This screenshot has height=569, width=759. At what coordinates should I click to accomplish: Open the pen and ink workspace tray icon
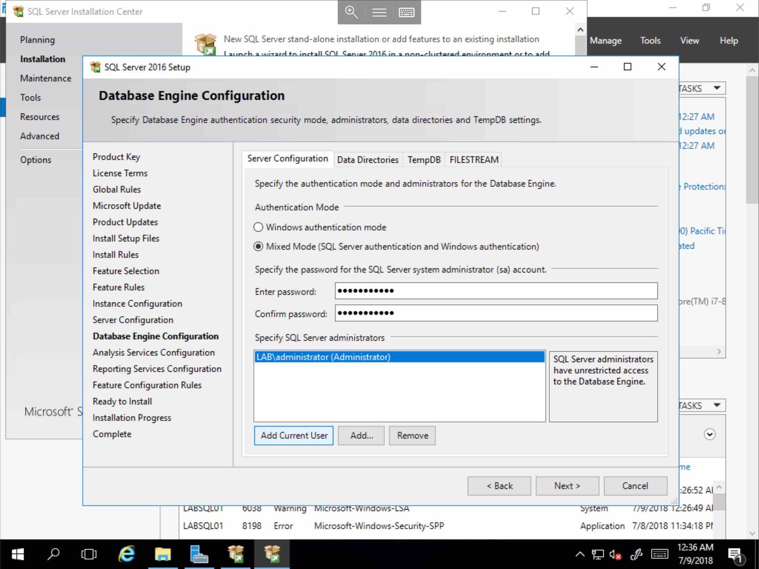(636, 555)
